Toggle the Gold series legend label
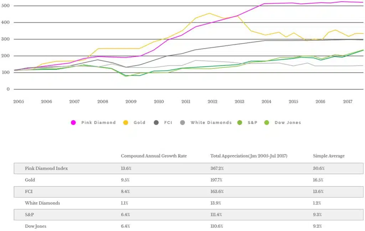This screenshot has width=365, height=231. [139, 123]
